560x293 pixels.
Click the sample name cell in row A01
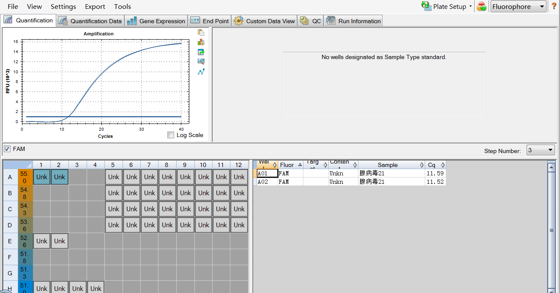pos(391,173)
